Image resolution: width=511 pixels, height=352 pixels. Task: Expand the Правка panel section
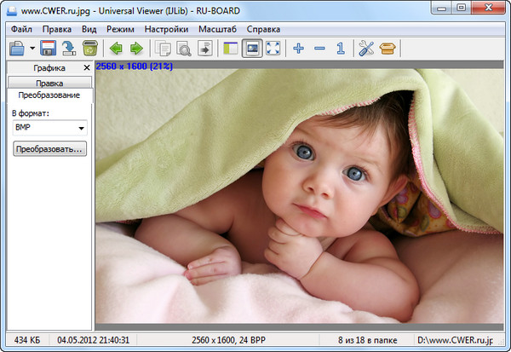click(49, 83)
